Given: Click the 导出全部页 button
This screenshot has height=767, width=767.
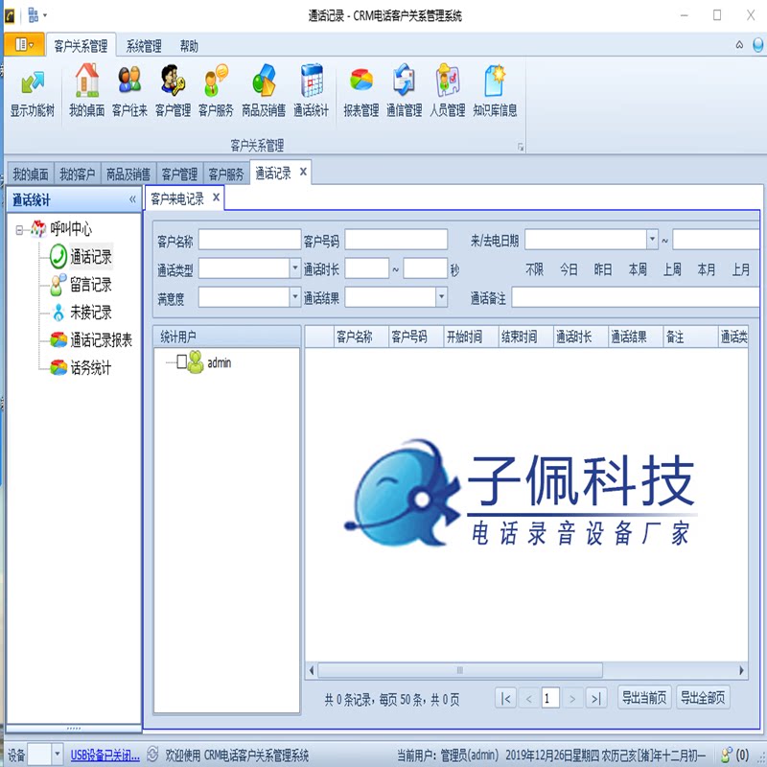Looking at the screenshot, I should 703,698.
